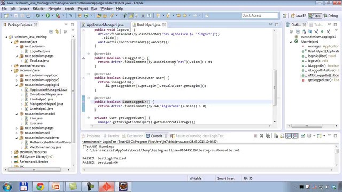The width and height of the screenshot is (342, 192).
Task: Click Pin Console icon
Action: point(303,136)
